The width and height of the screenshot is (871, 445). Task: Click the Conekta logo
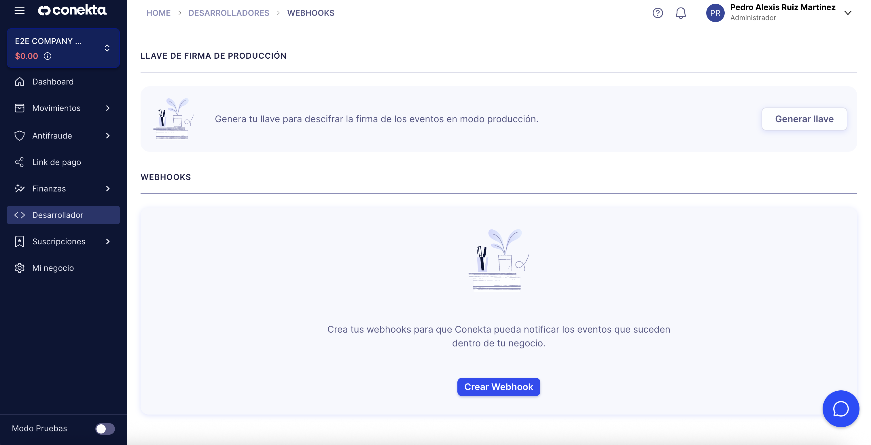(72, 10)
